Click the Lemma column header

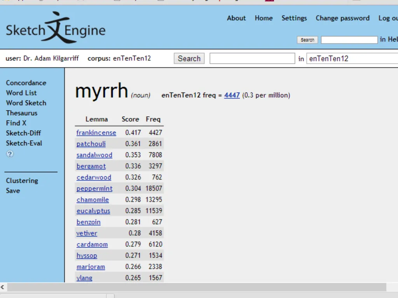click(96, 119)
